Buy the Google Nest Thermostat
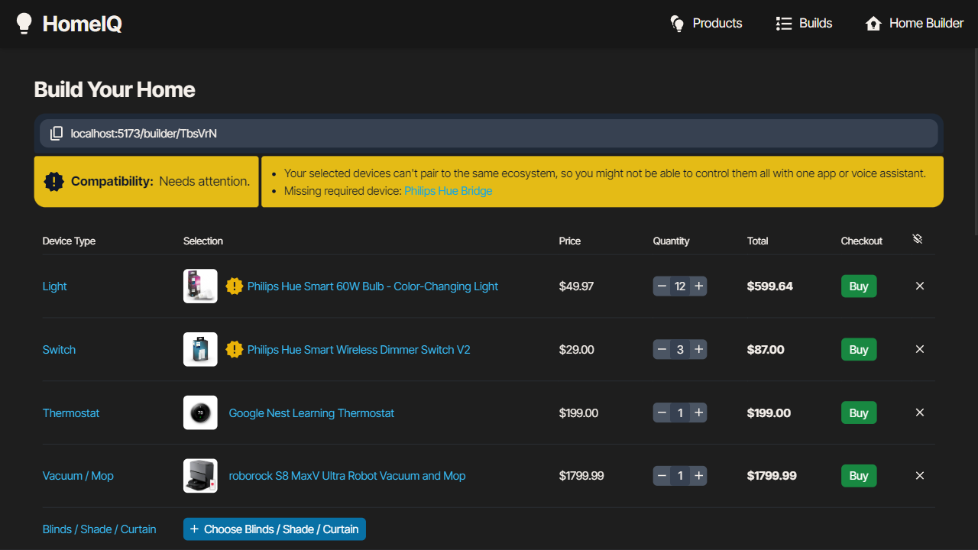The height and width of the screenshot is (550, 978). pos(859,413)
